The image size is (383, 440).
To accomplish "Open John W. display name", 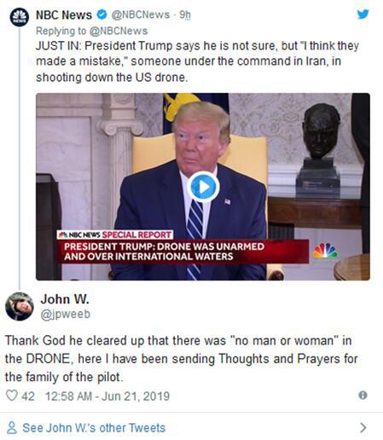I will pos(65,299).
